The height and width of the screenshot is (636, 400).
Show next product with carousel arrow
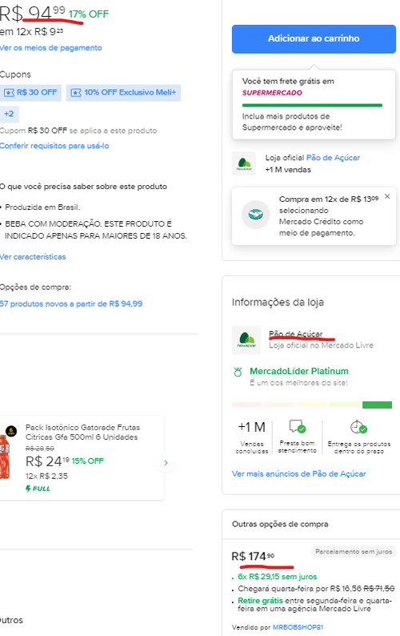point(166,463)
